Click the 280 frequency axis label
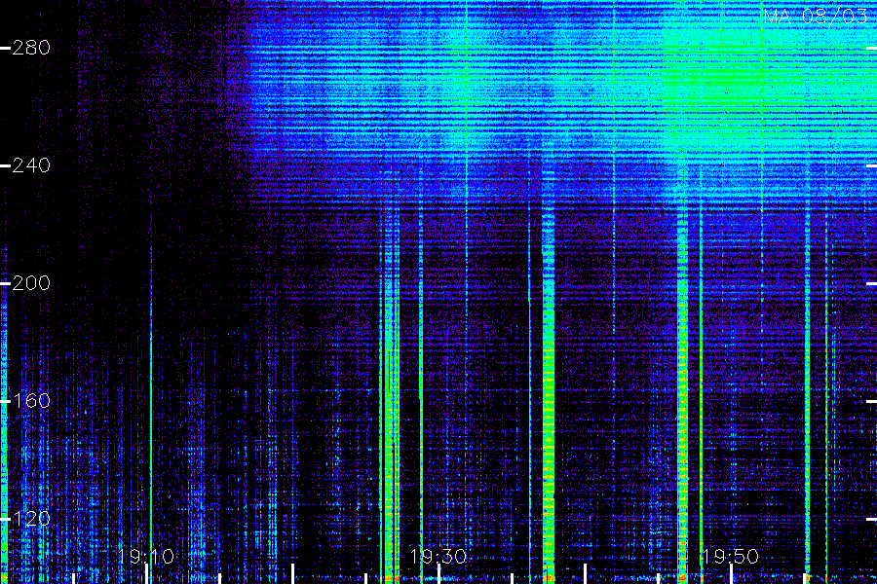877x584 pixels. coord(31,48)
